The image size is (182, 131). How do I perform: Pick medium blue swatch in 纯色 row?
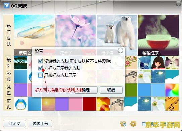point(144,90)
